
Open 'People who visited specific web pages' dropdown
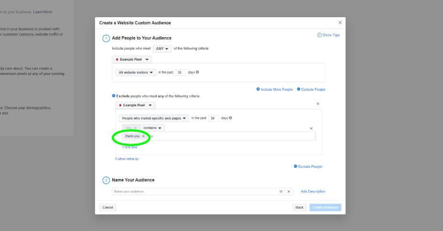[153, 118]
